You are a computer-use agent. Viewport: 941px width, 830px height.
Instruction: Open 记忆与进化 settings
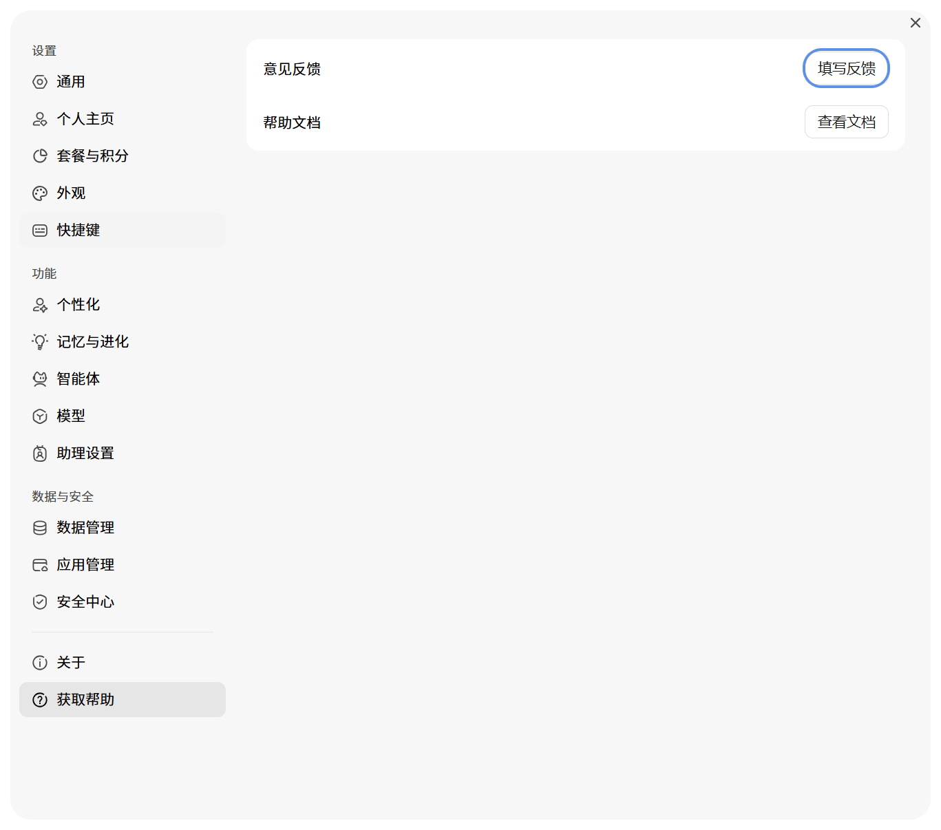pyautogui.click(x=123, y=342)
